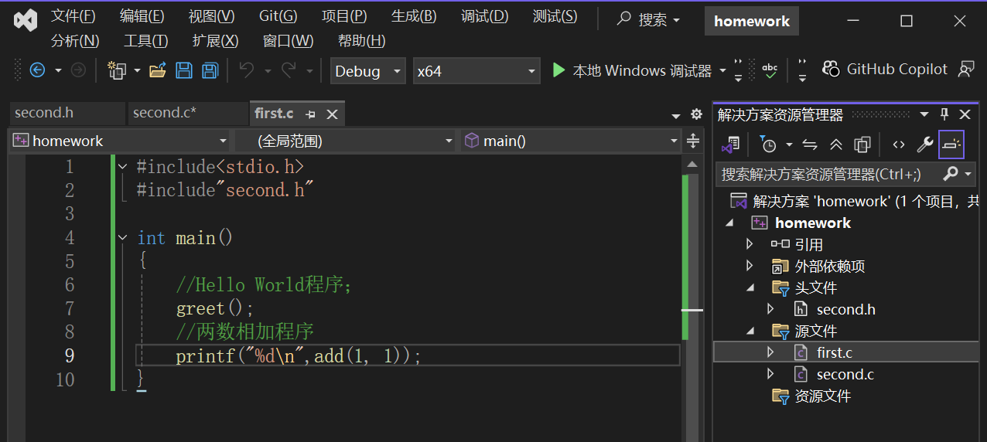
Task: Collapse the main function fold arrow
Action: tap(122, 238)
